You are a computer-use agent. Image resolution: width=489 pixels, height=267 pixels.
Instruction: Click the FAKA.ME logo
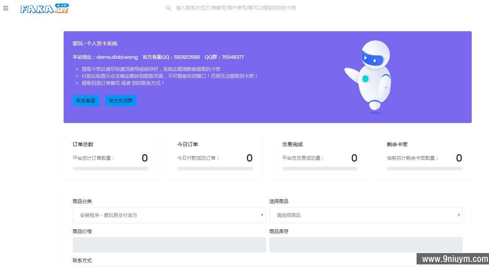coord(44,8)
